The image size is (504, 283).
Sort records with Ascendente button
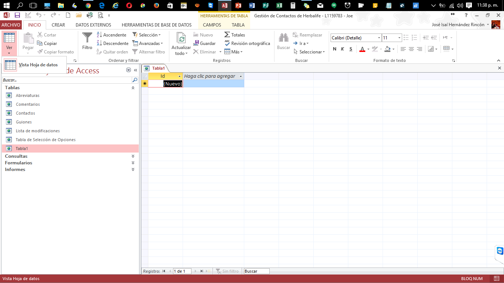pos(111,35)
